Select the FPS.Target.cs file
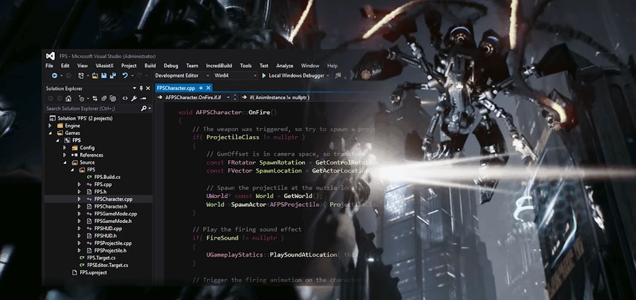 [101, 258]
